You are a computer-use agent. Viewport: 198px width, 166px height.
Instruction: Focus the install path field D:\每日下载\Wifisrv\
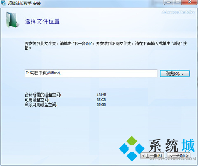pos(91,74)
